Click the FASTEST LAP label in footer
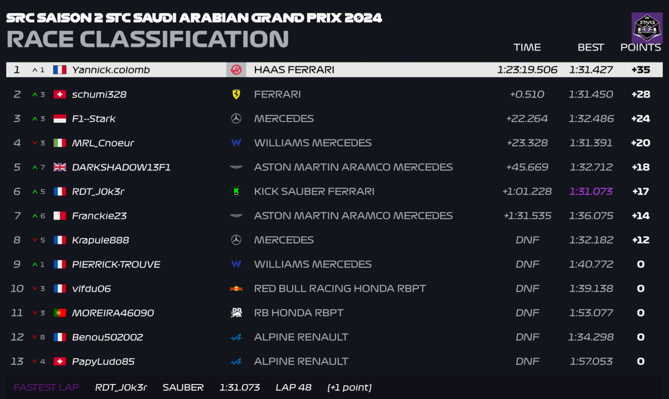The height and width of the screenshot is (399, 669). point(46,387)
